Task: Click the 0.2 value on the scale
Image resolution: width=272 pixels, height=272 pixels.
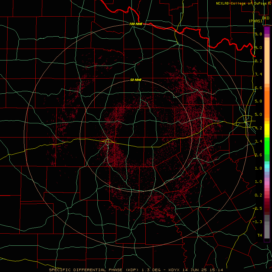Action: (258, 195)
